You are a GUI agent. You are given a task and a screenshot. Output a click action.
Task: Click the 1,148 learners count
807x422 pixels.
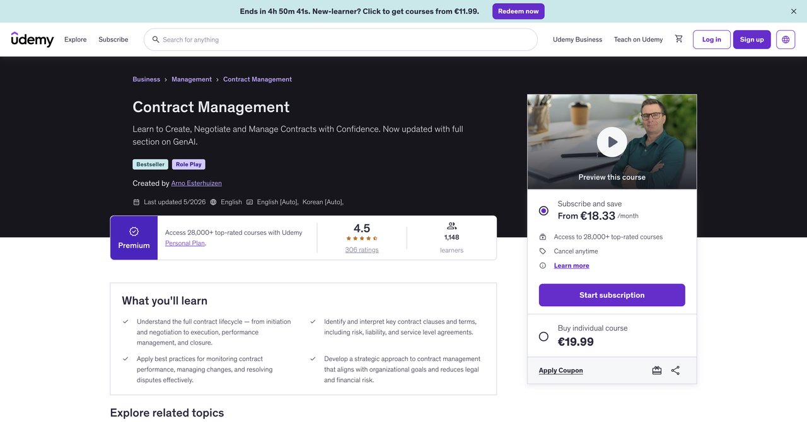(451, 237)
